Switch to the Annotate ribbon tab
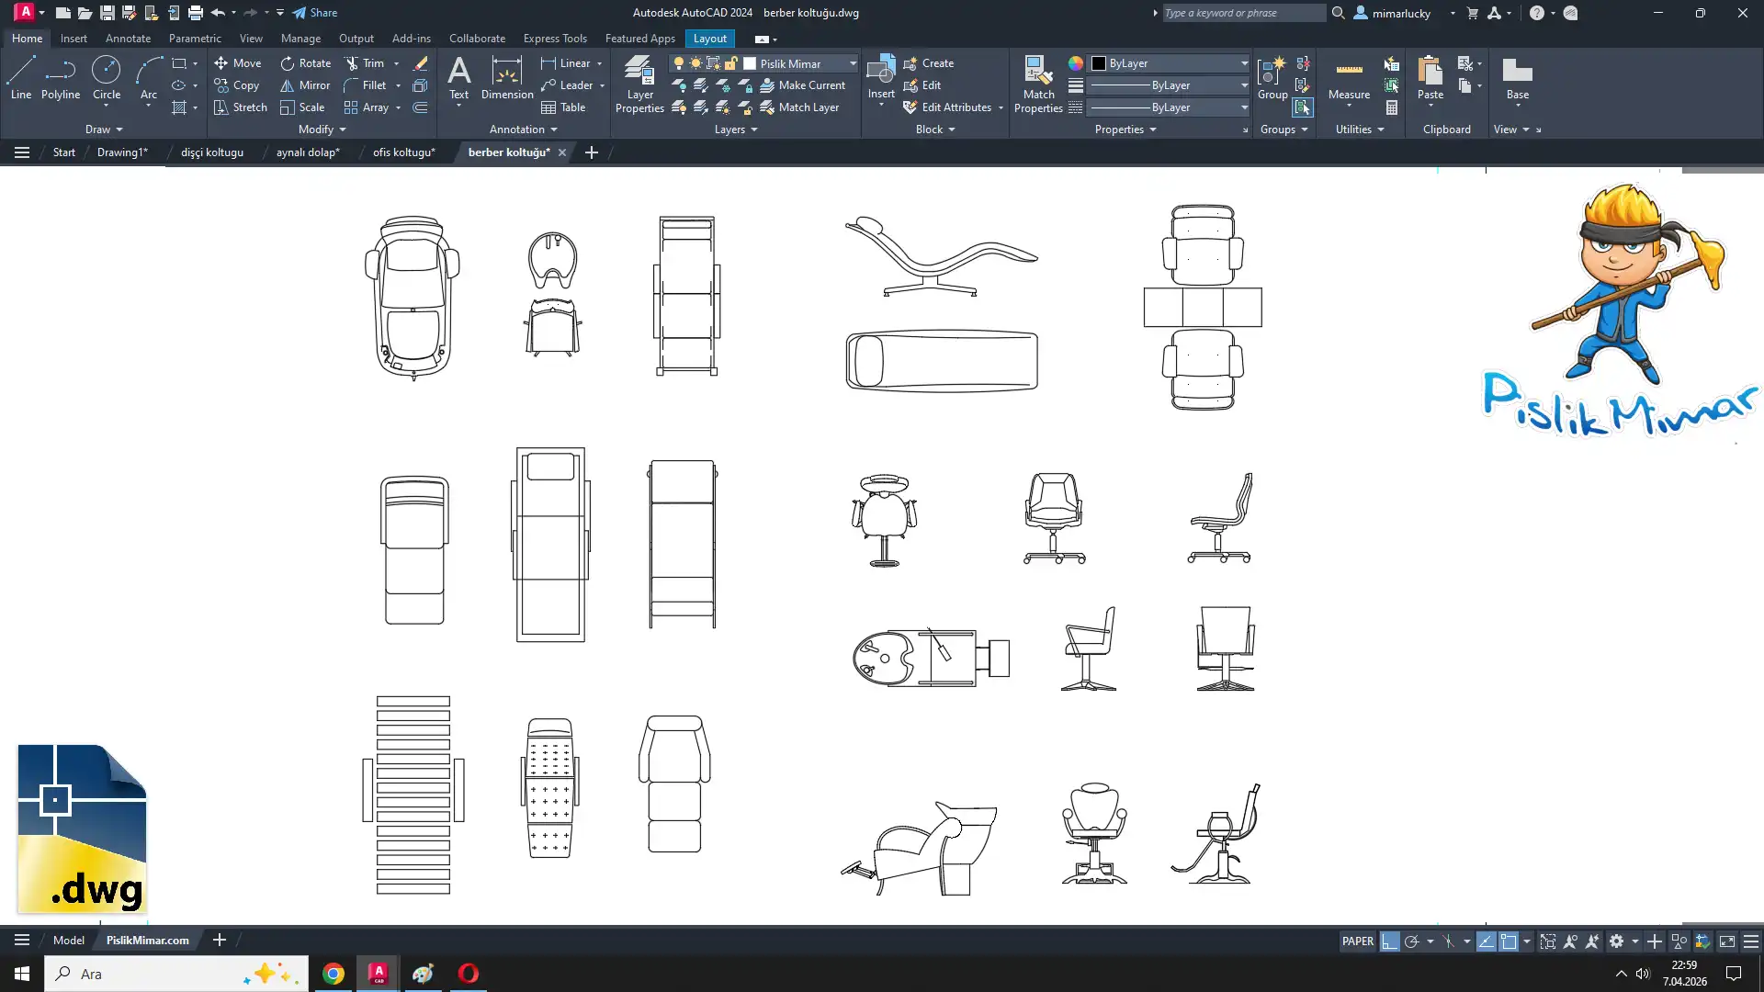The width and height of the screenshot is (1764, 992). coord(128,39)
